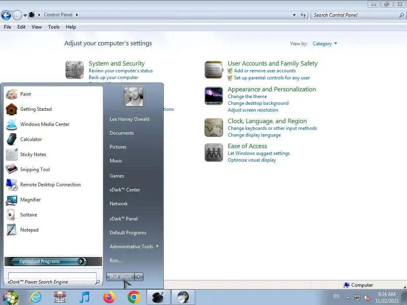Viewport: 407px width, 305px height.
Task: Select Pictures in the Start menu
Action: (x=118, y=147)
